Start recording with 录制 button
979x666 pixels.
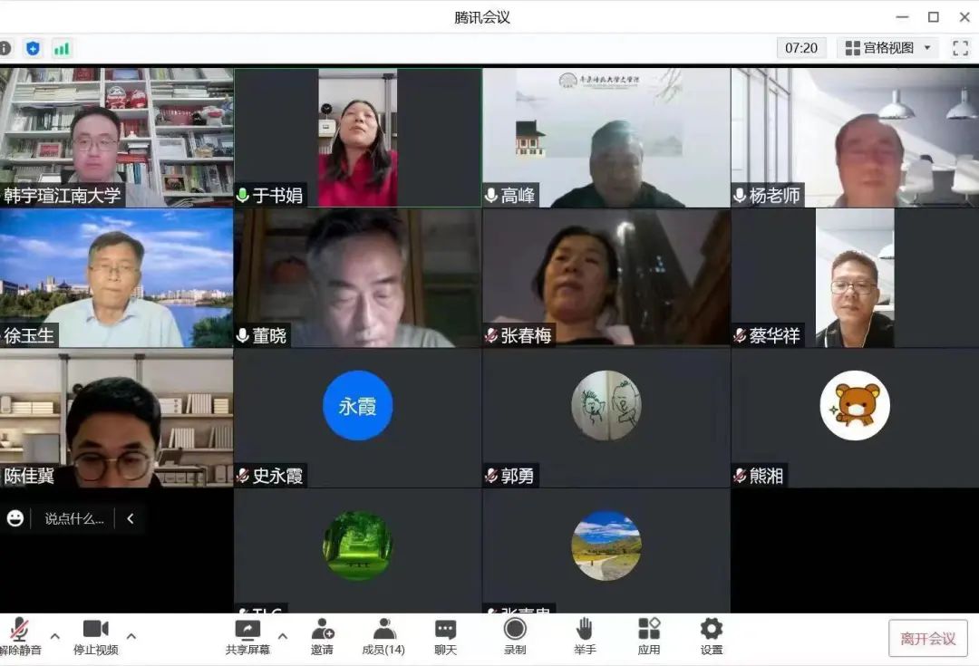pos(515,636)
